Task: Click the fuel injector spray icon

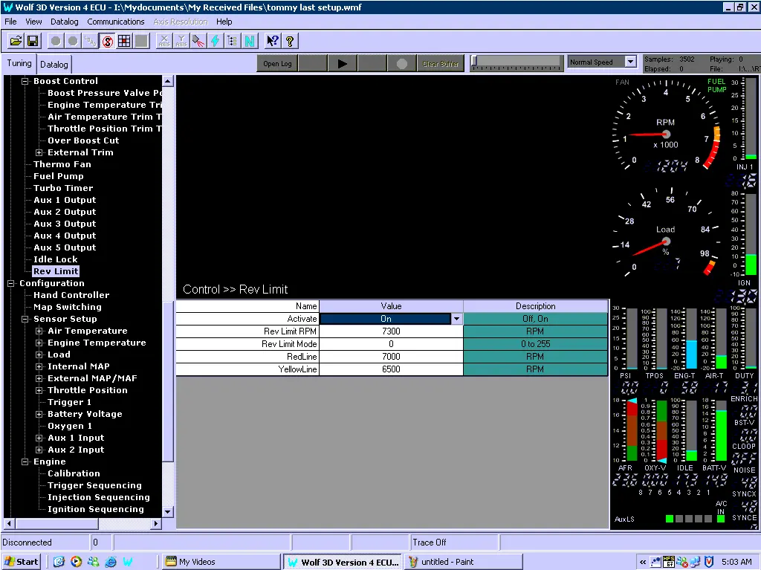Action: pyautogui.click(x=198, y=41)
